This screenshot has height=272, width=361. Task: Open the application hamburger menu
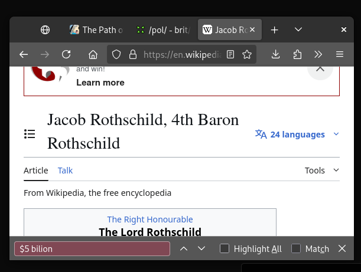[340, 54]
